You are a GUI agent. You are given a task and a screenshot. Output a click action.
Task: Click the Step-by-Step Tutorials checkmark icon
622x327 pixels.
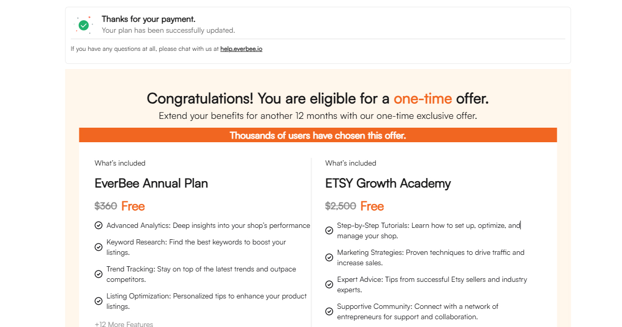click(x=329, y=230)
